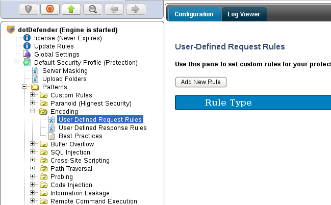331x205 pixels.
Task: Expand the Cross-Site Scripting node
Action: pyautogui.click(x=32, y=160)
